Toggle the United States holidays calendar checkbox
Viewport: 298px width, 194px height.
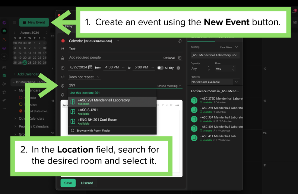pyautogui.click(x=21, y=111)
